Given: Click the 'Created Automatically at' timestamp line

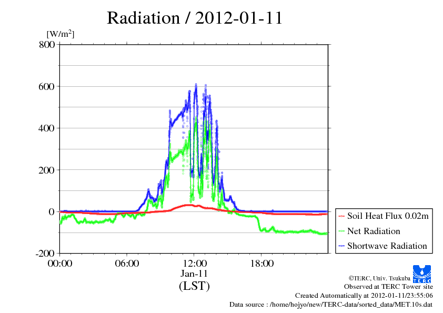Looking at the screenshot, I should click(x=364, y=296).
